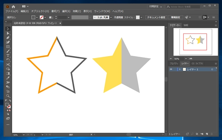Select the Eyedropper tool
The image size is (222, 140).
pos(8,78)
